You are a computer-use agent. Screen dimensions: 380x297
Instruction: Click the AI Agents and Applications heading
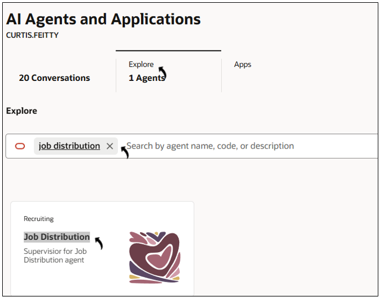pyautogui.click(x=103, y=19)
